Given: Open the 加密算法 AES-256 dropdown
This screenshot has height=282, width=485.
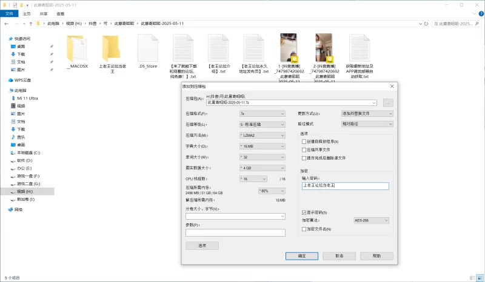Looking at the screenshot, I should [x=372, y=221].
